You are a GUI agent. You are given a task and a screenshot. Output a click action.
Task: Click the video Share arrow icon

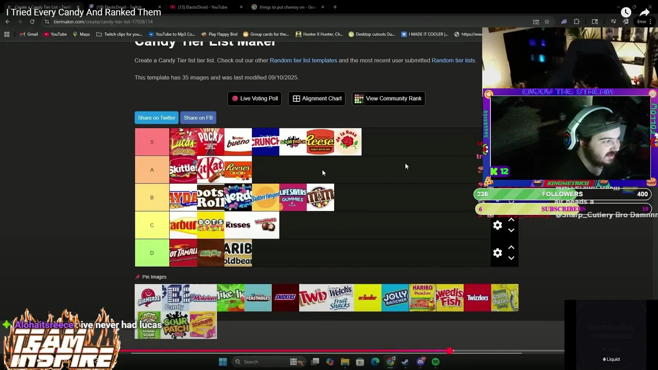click(x=645, y=12)
